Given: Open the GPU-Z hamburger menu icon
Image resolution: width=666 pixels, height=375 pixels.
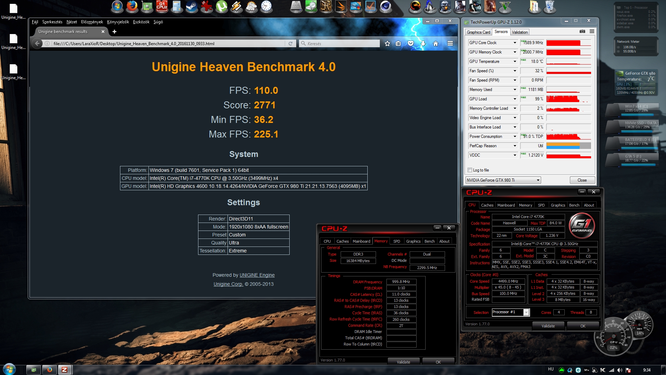Looking at the screenshot, I should (592, 31).
